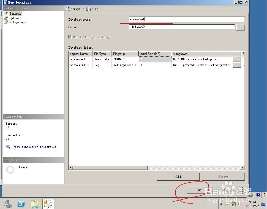
Task: Click Log row initial size cell showing 1
Action: [155, 65]
